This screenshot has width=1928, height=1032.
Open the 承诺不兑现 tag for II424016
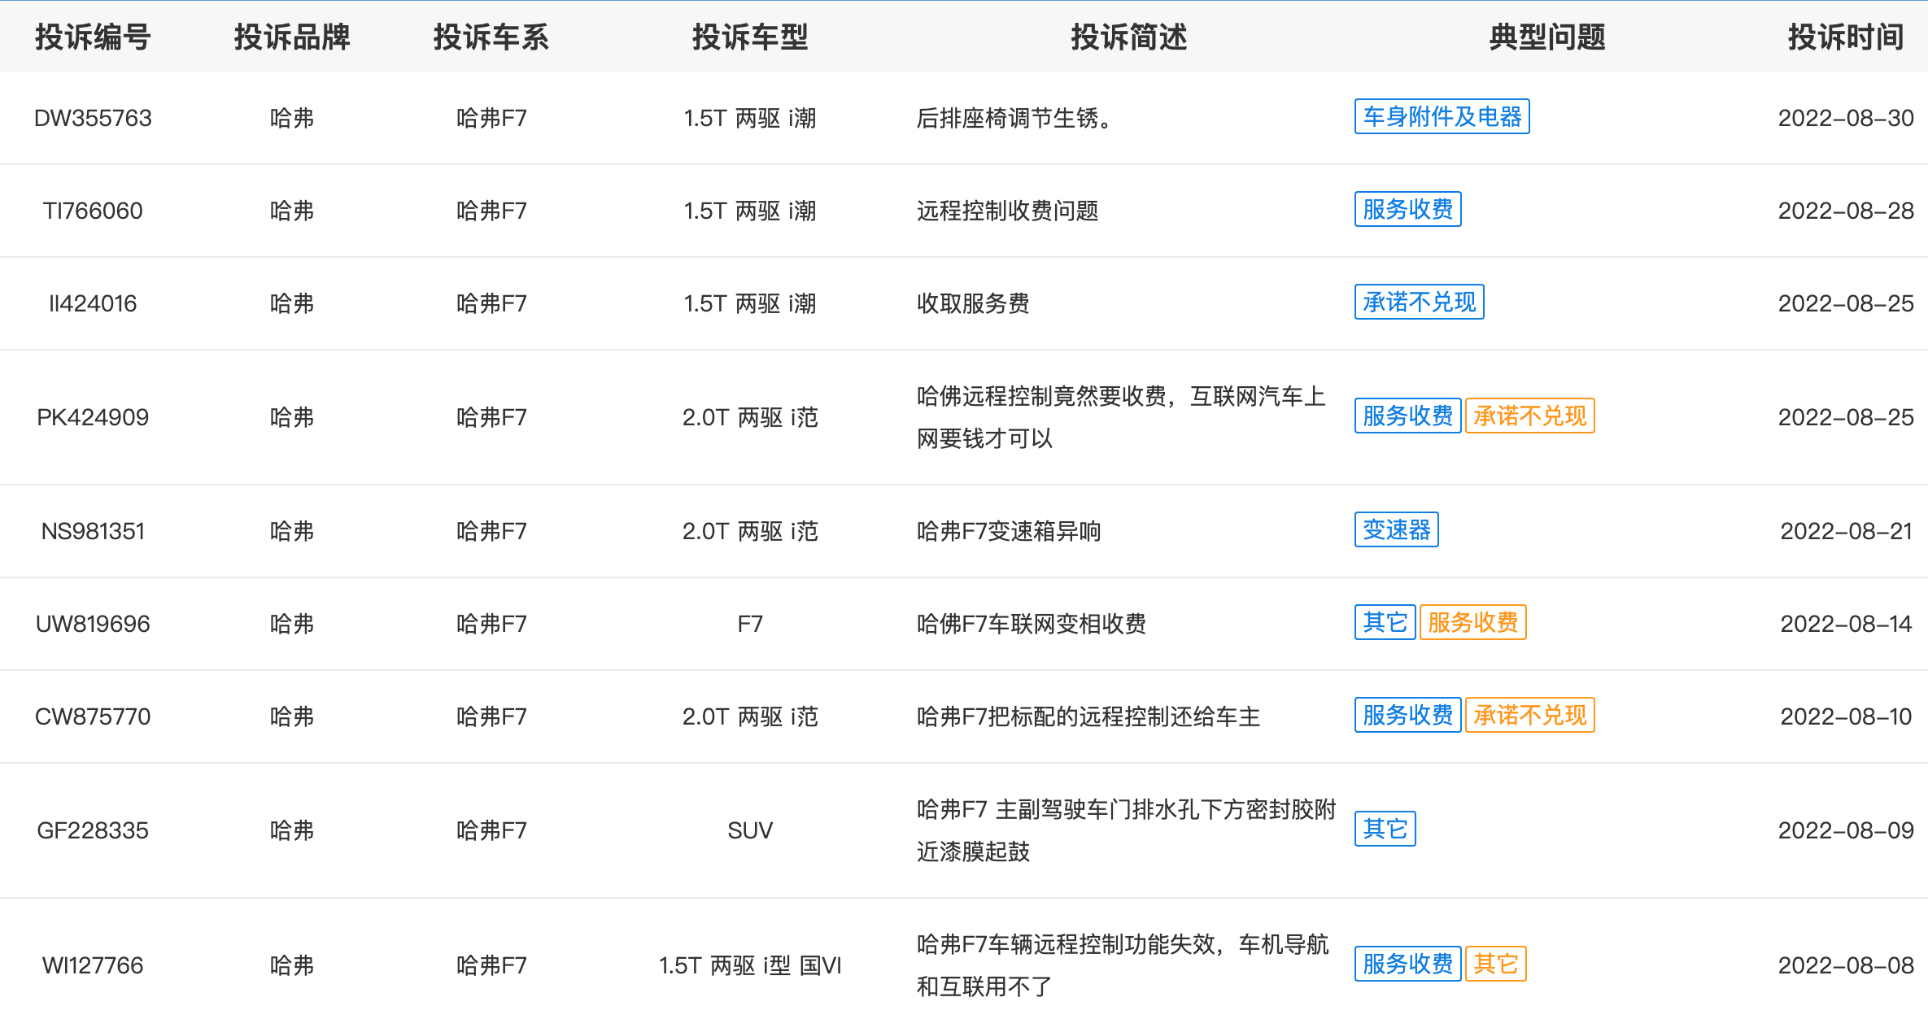click(1419, 303)
